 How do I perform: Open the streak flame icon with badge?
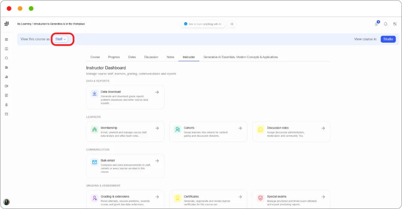[x=376, y=24]
